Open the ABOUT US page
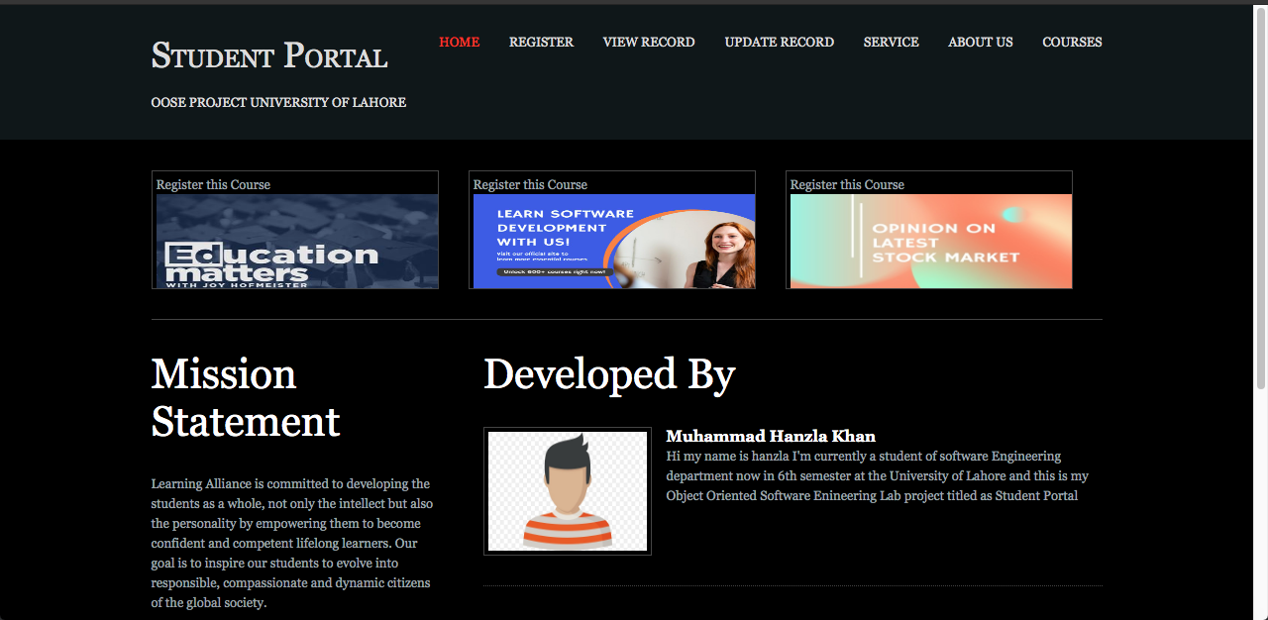This screenshot has height=620, width=1268. point(980,42)
